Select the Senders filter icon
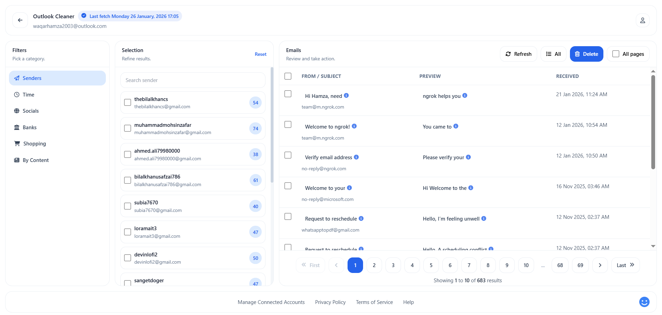Screen dimensions: 662x315 (17, 78)
